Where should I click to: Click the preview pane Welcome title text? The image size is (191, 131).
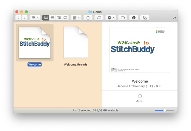click(140, 81)
